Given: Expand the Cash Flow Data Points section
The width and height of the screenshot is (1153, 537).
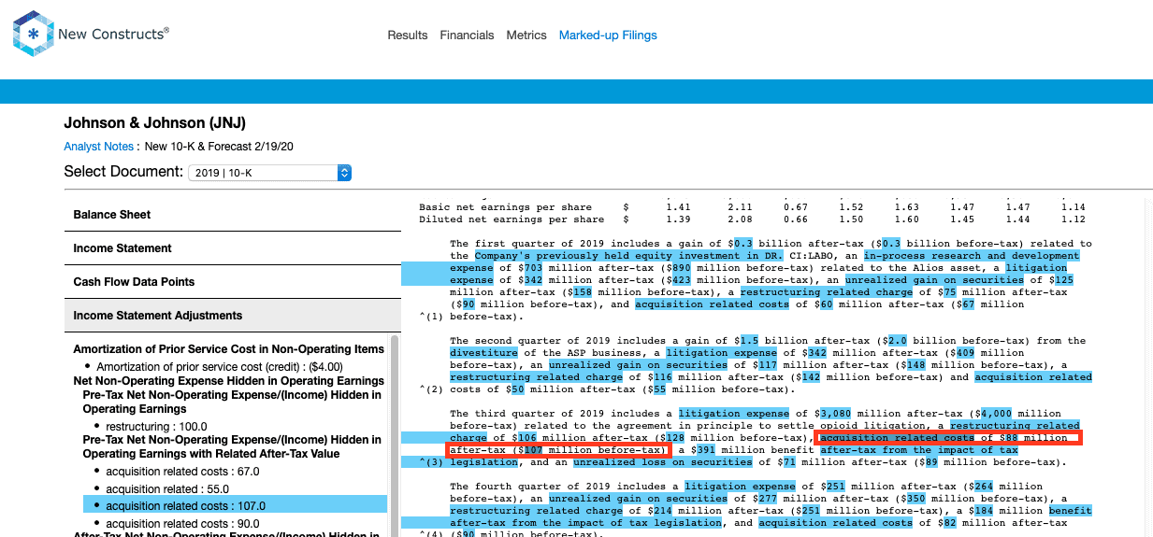Looking at the screenshot, I should point(232,282).
